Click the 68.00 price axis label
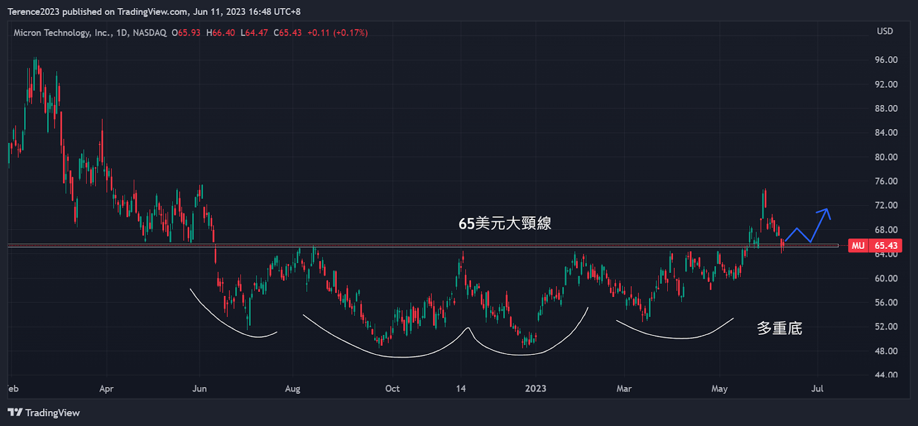The image size is (918, 426). 886,230
